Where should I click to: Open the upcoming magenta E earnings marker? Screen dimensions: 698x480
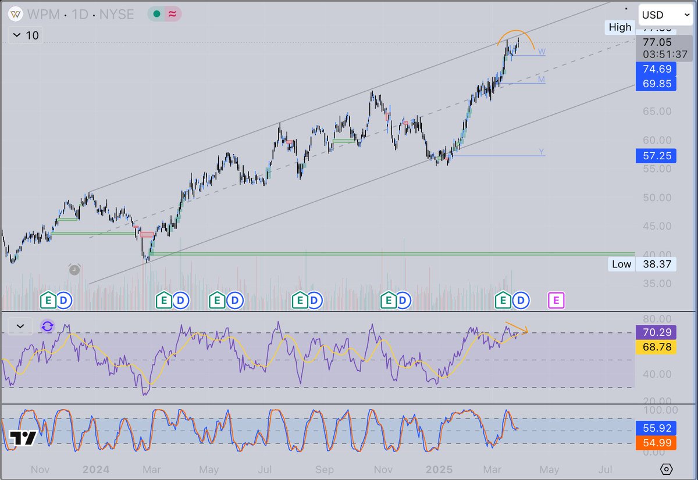[x=557, y=300]
